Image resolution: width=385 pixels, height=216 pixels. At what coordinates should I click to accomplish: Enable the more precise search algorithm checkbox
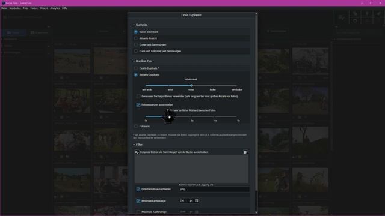coord(138,96)
